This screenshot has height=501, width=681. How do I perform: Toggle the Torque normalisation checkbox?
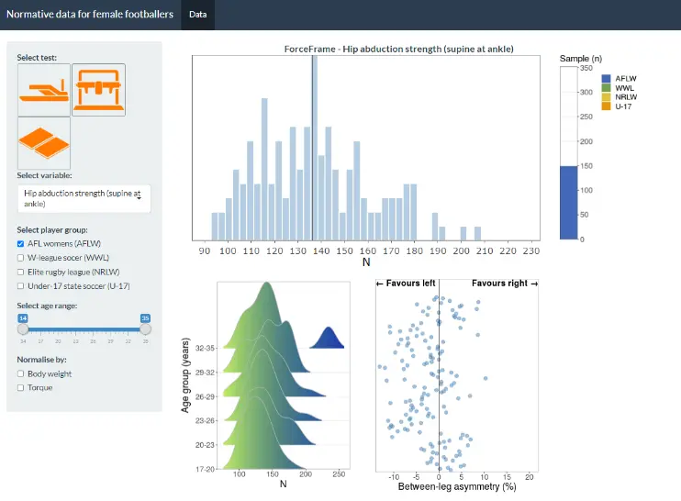(21, 388)
